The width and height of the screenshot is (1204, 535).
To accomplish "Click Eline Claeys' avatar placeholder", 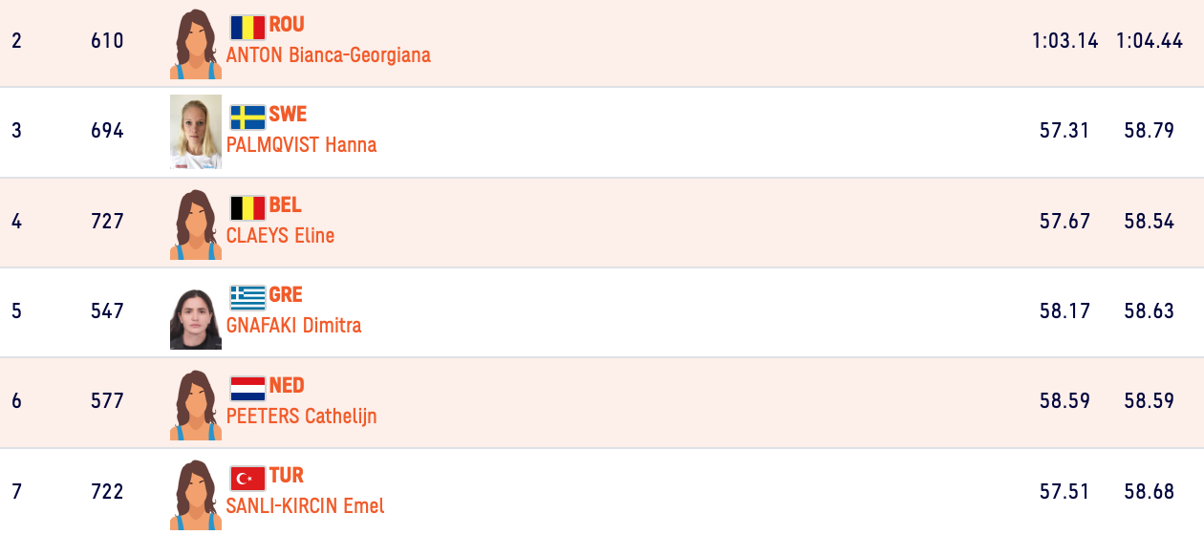I will coord(195,225).
